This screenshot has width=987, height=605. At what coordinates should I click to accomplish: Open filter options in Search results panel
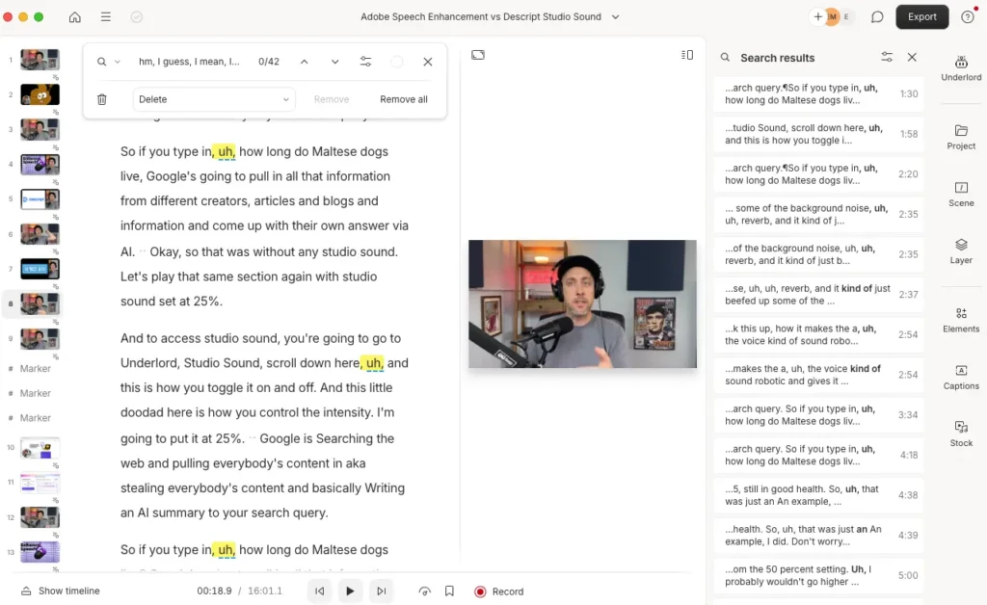pyautogui.click(x=887, y=57)
